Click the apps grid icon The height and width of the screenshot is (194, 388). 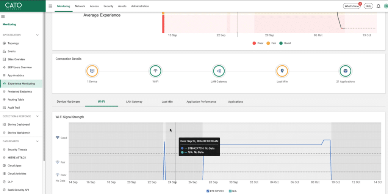tap(50, 6)
